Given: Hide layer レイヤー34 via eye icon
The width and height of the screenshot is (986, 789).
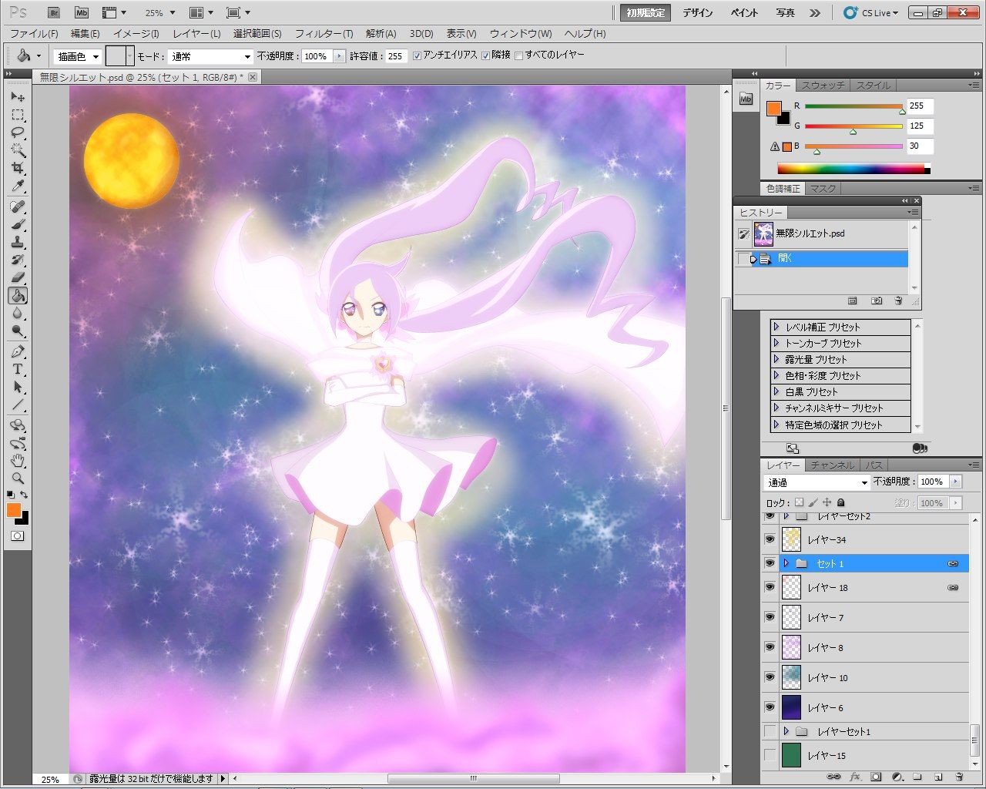Looking at the screenshot, I should pos(770,539).
